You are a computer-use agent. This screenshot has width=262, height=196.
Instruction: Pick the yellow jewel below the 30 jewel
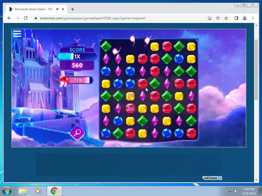[x=130, y=121]
